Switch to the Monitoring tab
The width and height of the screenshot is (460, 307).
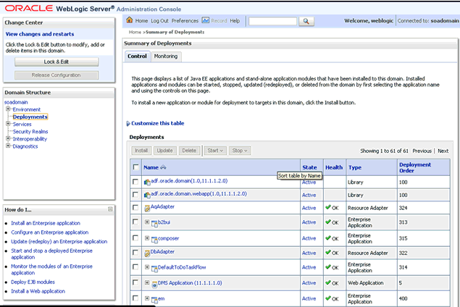[166, 56]
